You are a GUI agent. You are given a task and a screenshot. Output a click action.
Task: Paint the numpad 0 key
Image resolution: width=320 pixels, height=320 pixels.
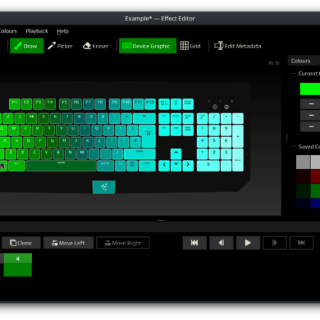coord(208,166)
